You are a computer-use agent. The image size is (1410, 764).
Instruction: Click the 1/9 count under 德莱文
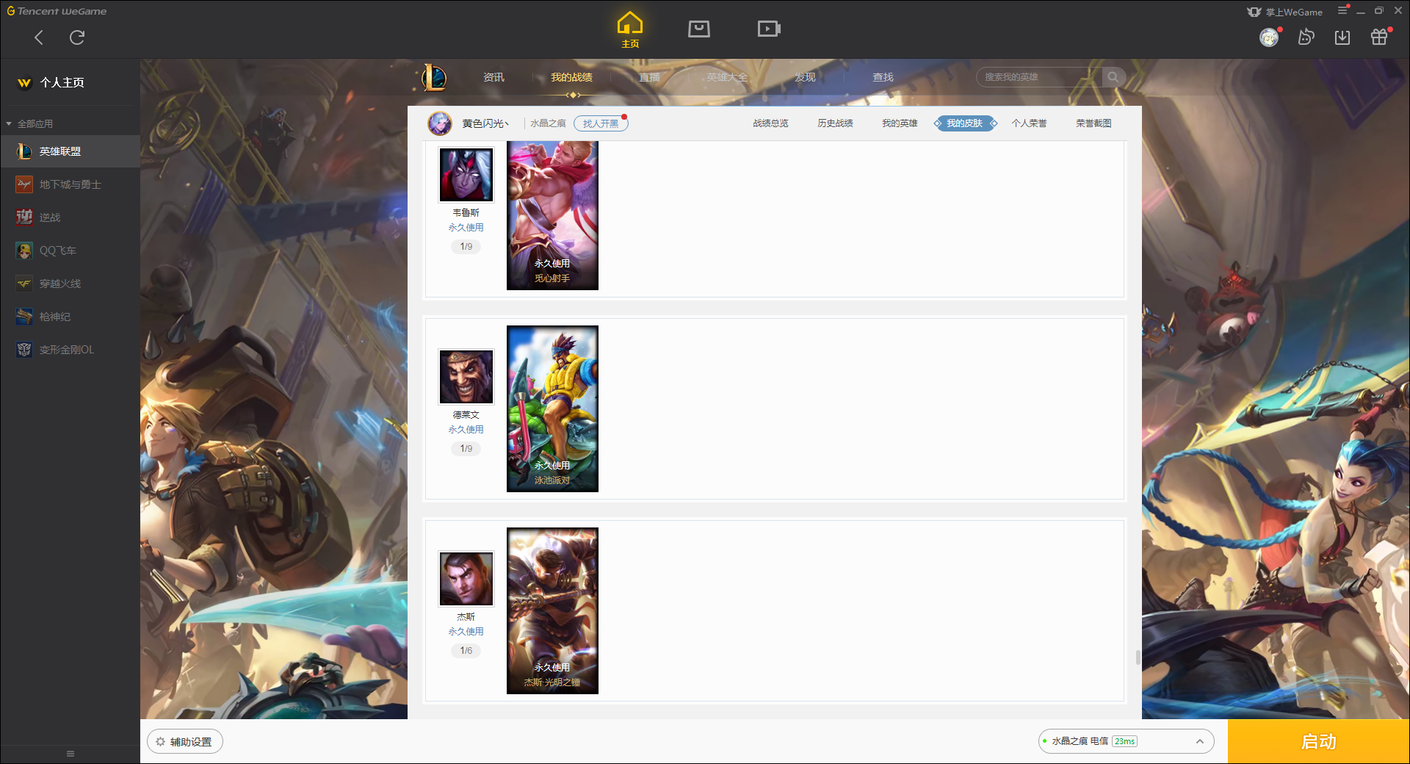(x=466, y=449)
